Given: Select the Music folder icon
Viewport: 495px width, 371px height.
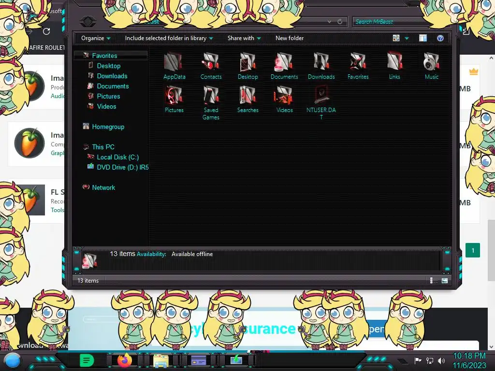Looking at the screenshot, I should pyautogui.click(x=432, y=62).
